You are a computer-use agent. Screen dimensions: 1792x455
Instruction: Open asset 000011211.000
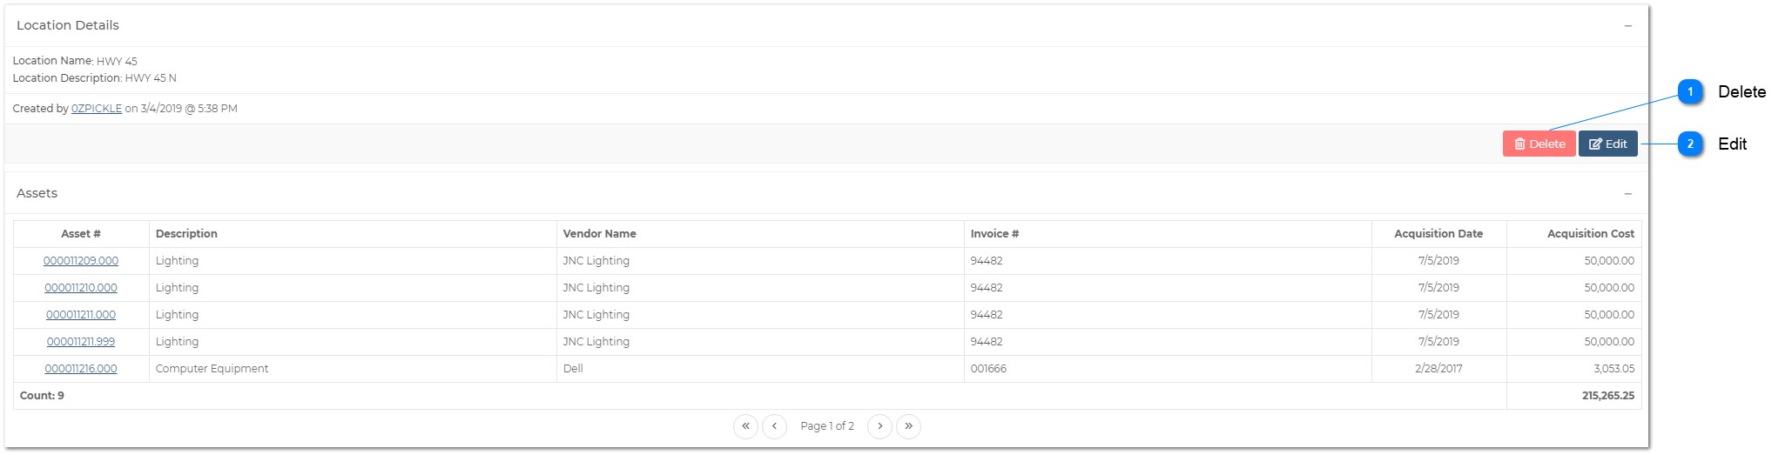[81, 314]
